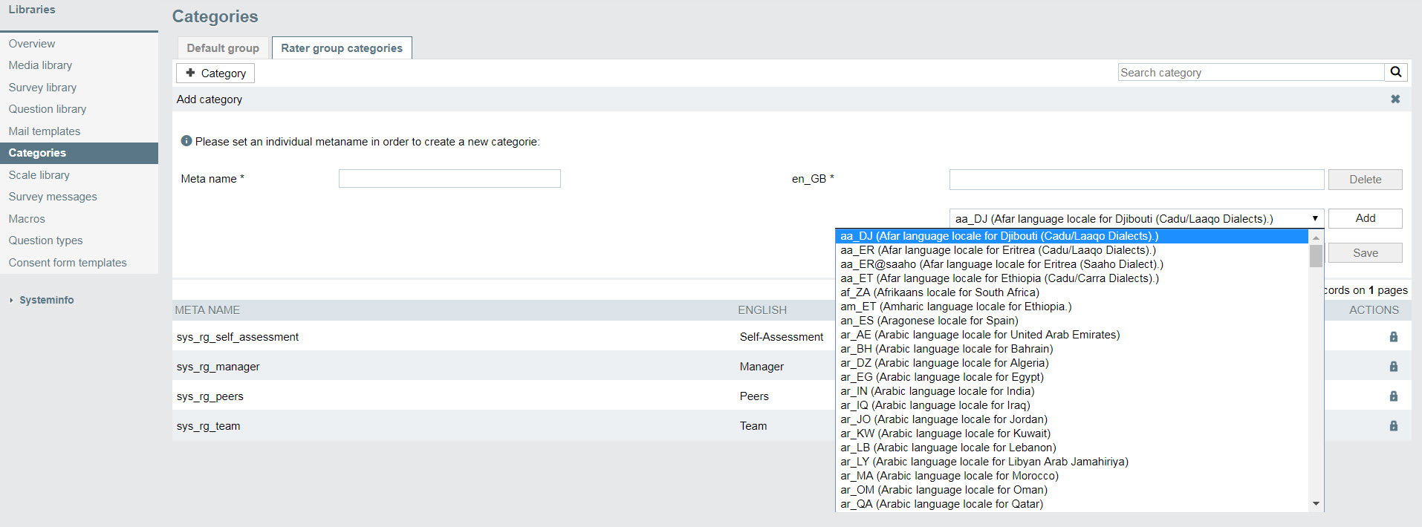Click the Add language button
Viewport: 1422px width, 527px height.
pyautogui.click(x=1366, y=218)
